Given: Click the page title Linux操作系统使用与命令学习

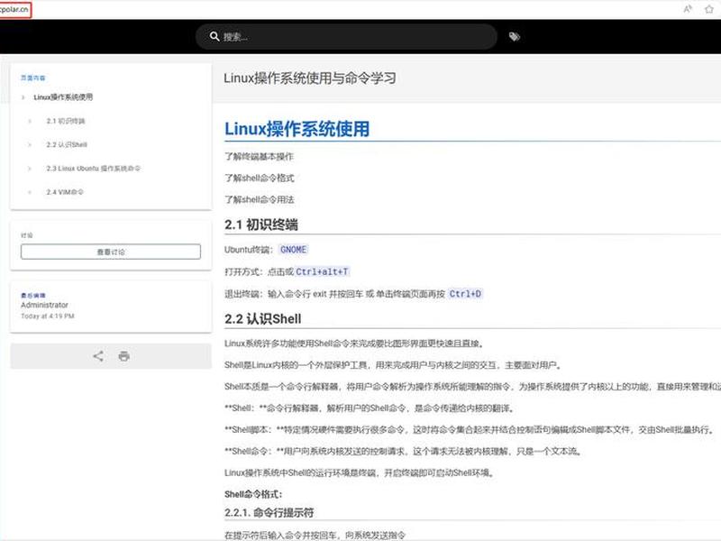Looking at the screenshot, I should tap(309, 78).
